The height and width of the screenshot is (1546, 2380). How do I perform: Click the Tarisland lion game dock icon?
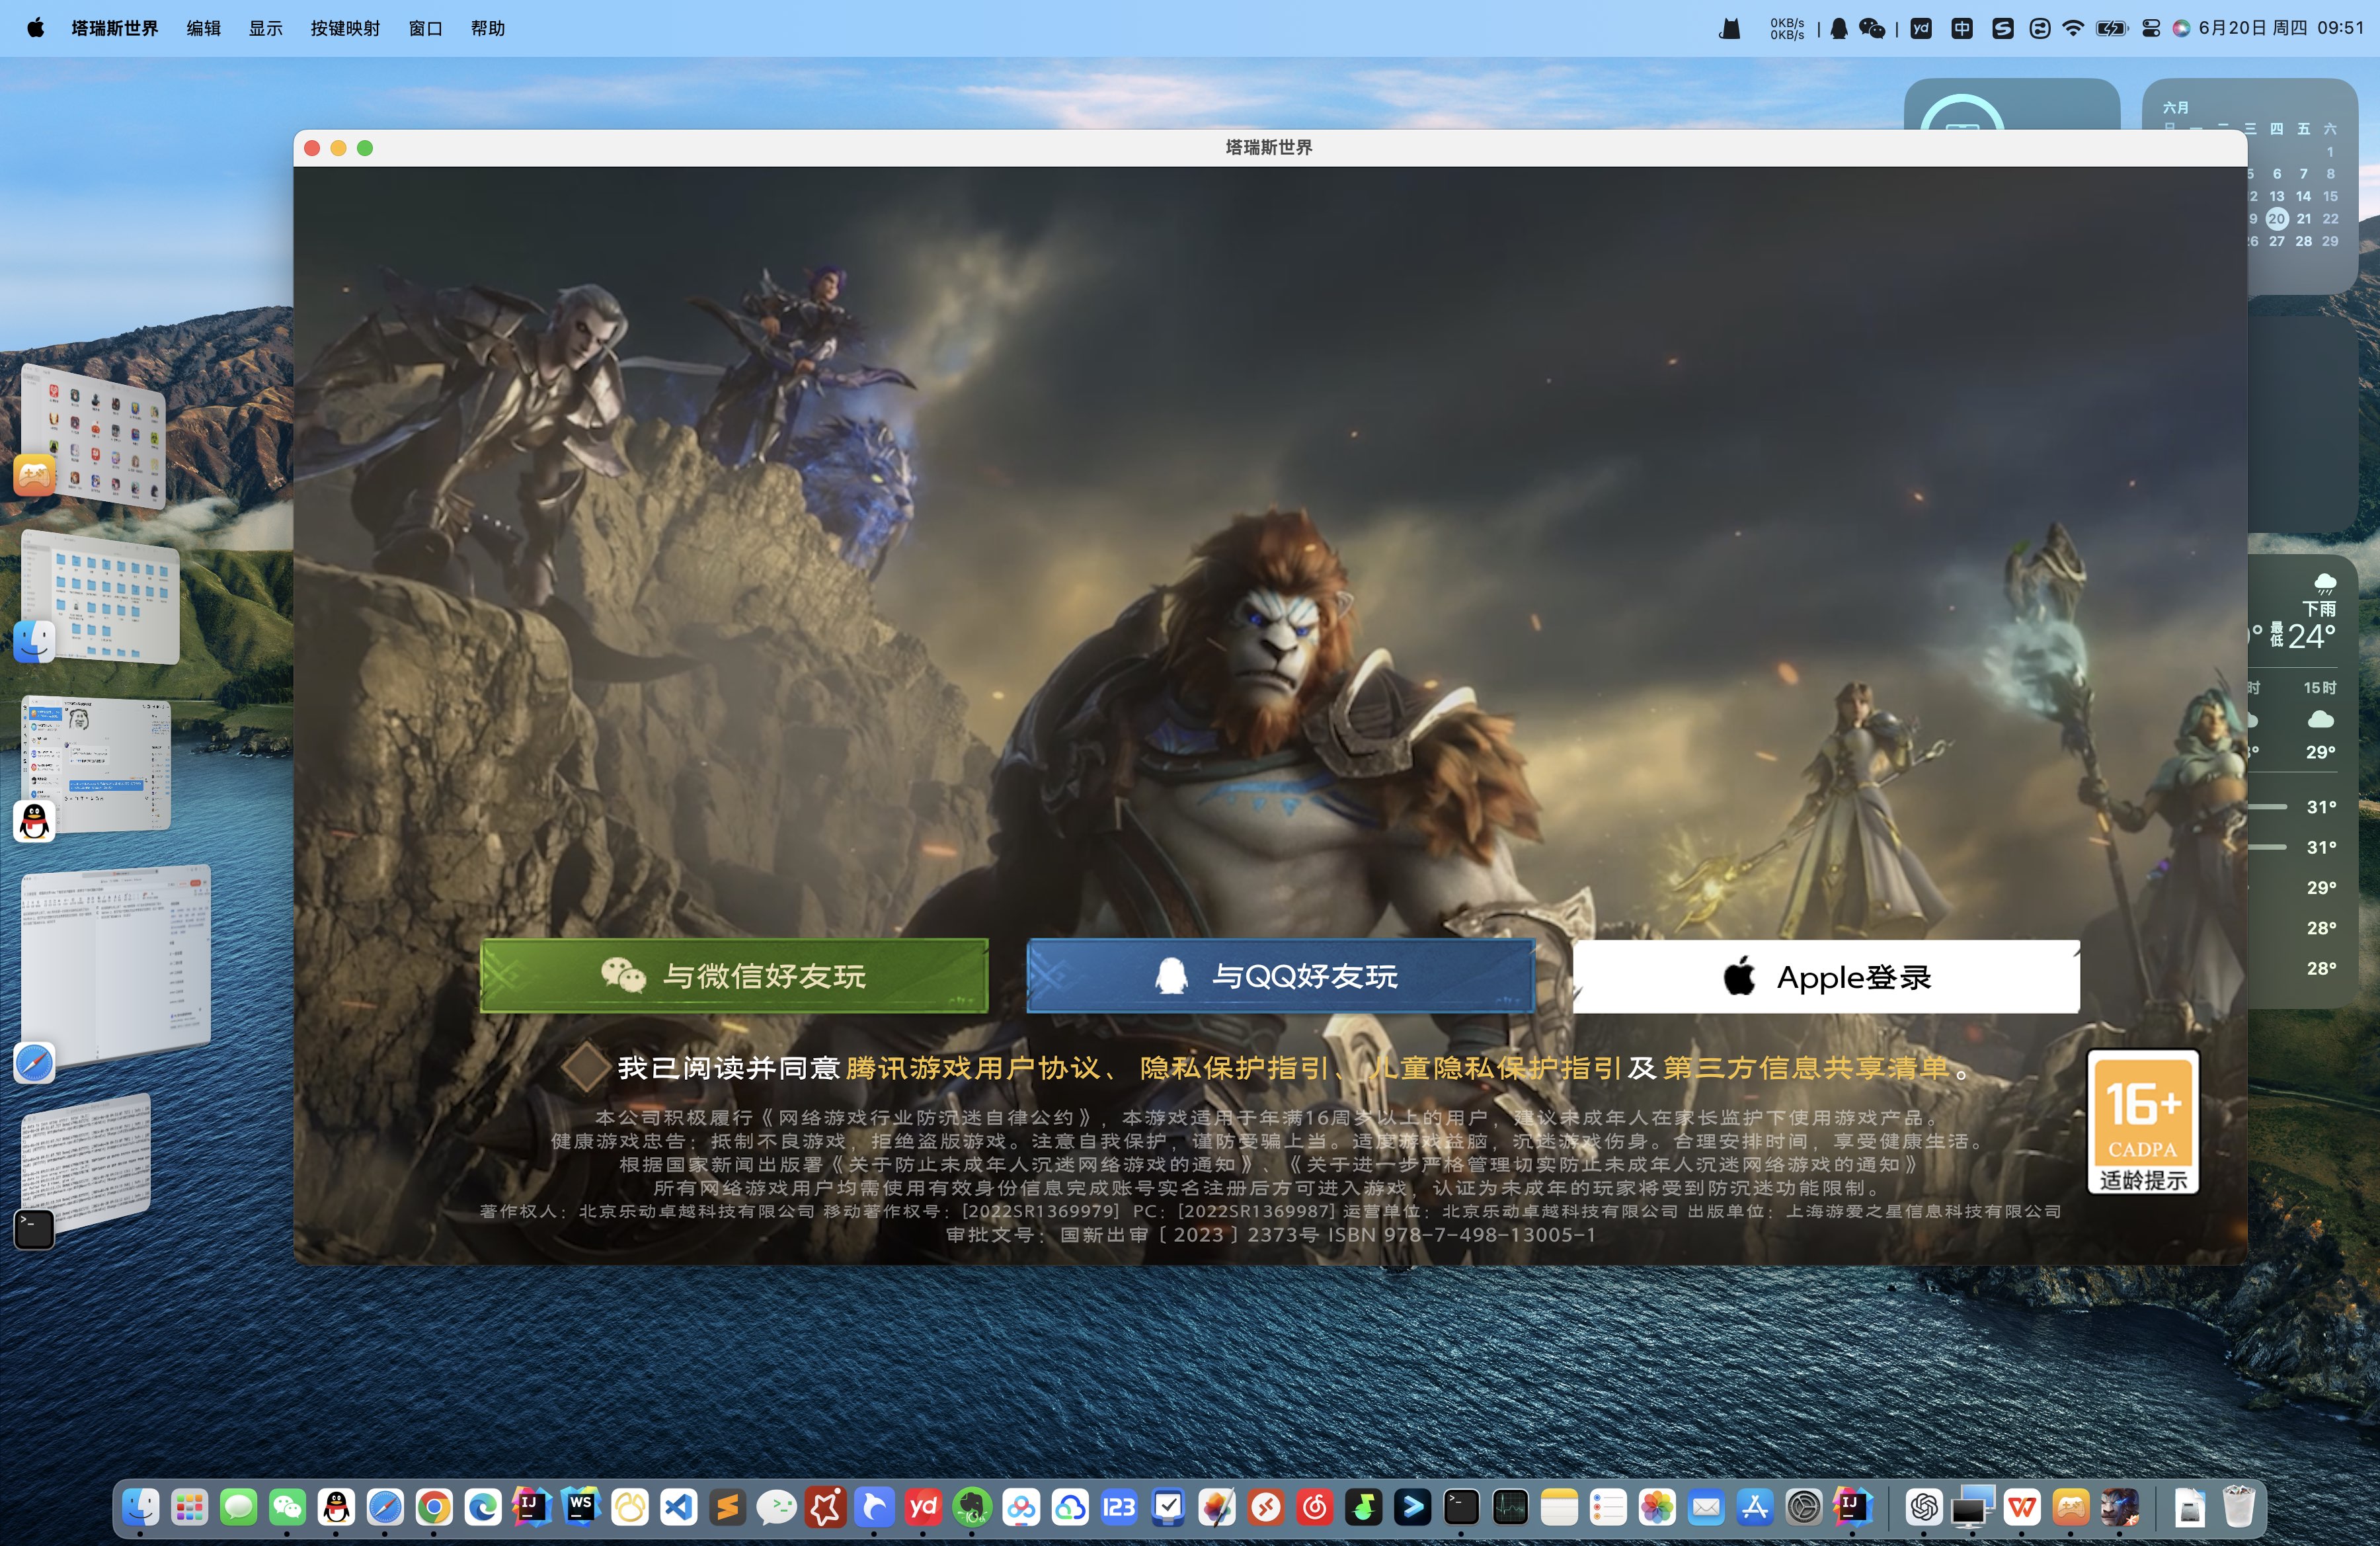(x=2119, y=1507)
